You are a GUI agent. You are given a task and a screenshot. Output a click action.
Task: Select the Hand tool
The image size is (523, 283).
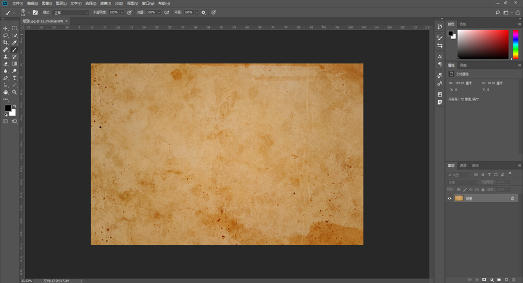[x=6, y=92]
